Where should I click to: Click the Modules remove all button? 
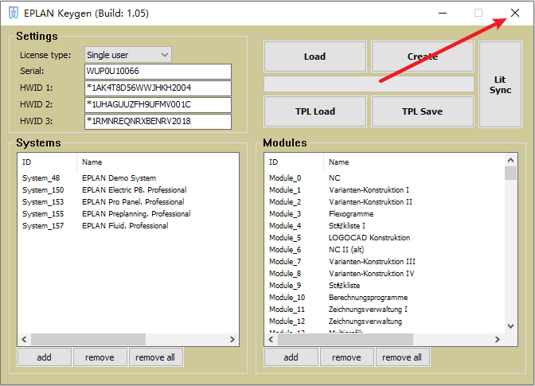pyautogui.click(x=402, y=357)
